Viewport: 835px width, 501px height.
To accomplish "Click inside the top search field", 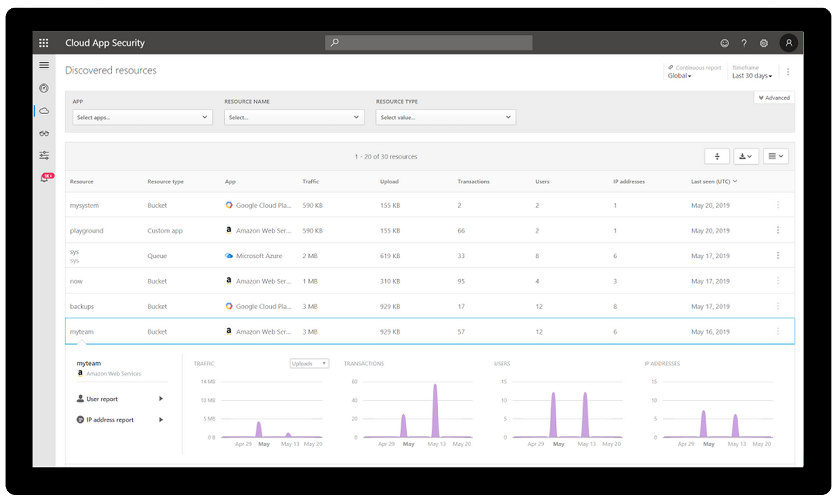I will pos(428,42).
